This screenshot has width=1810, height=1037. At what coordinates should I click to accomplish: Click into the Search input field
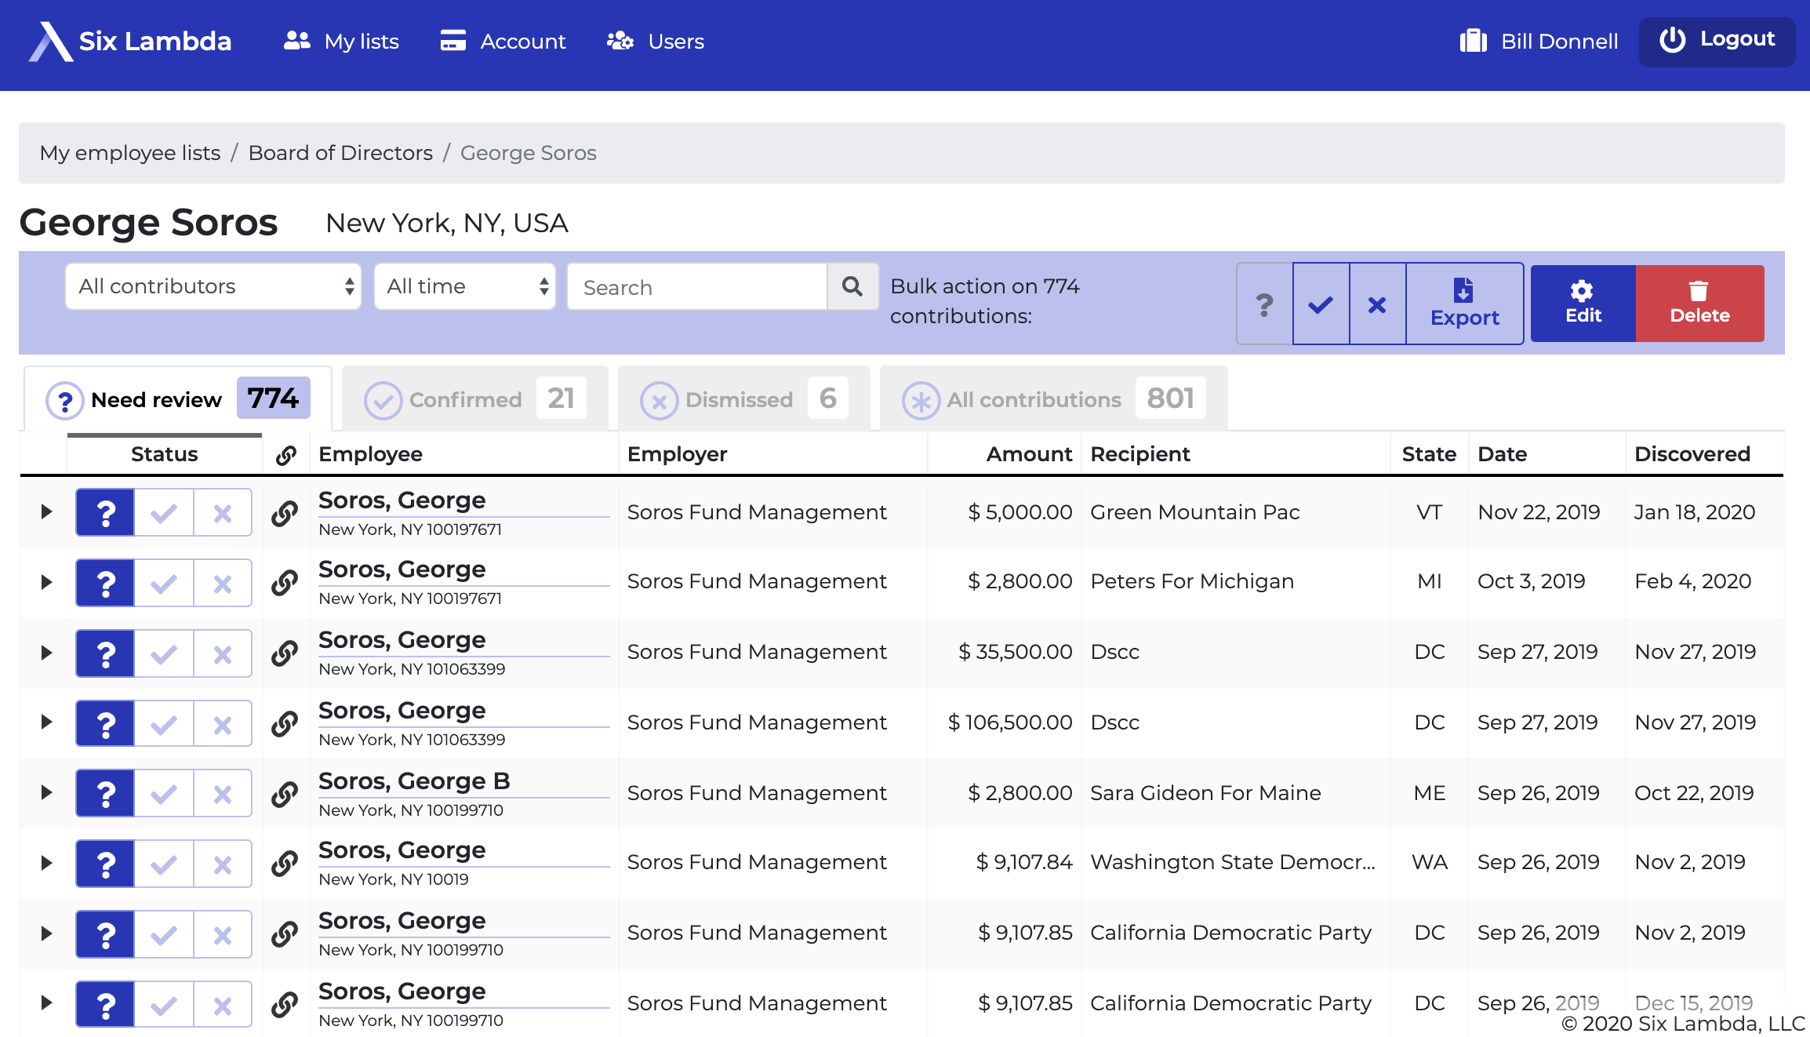pyautogui.click(x=696, y=287)
